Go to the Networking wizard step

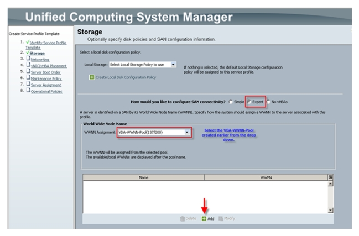point(40,60)
